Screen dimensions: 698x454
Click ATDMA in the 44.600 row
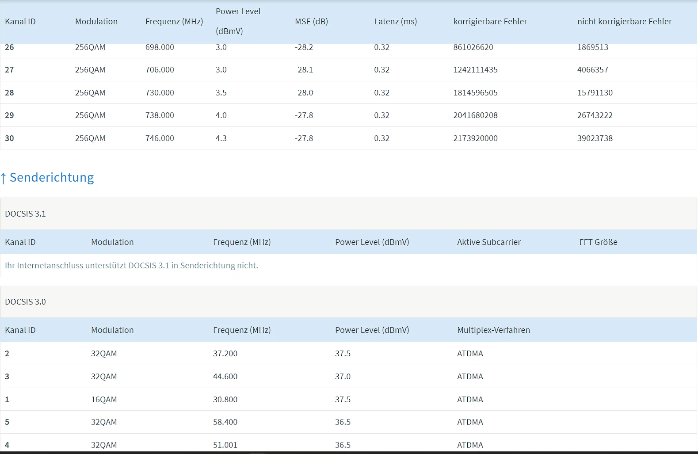tap(470, 377)
